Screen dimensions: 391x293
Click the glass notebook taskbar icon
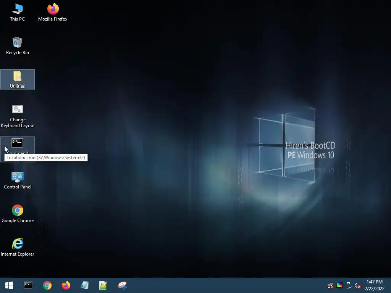[84, 285]
